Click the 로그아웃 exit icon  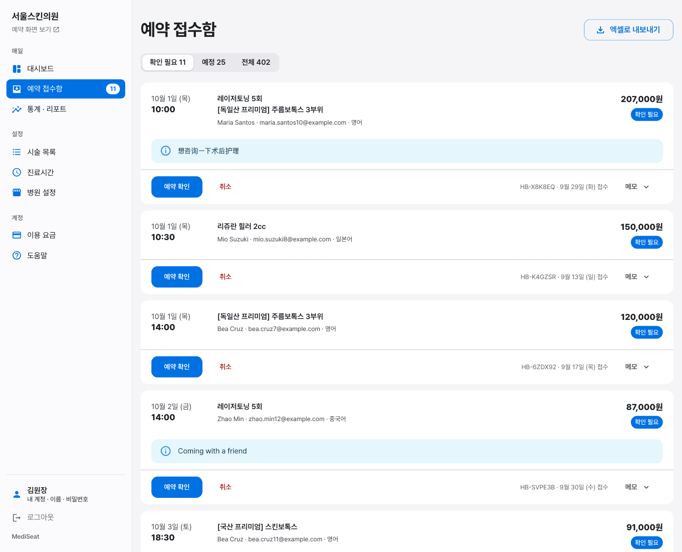pos(17,517)
